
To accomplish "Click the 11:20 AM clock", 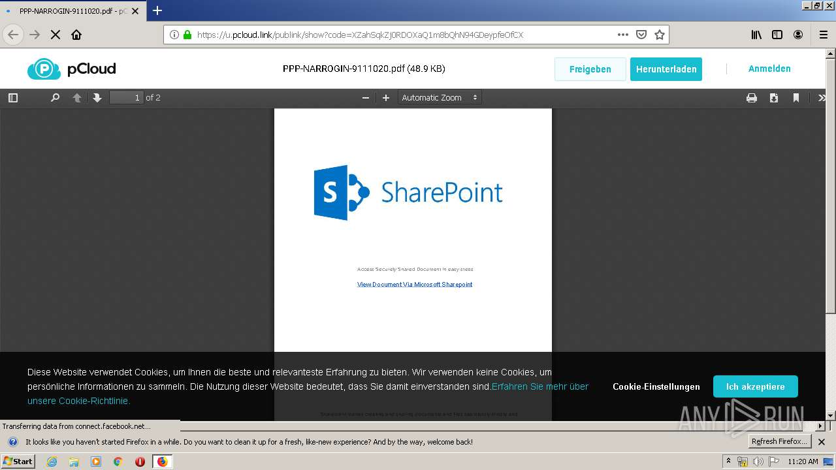I will pyautogui.click(x=803, y=462).
